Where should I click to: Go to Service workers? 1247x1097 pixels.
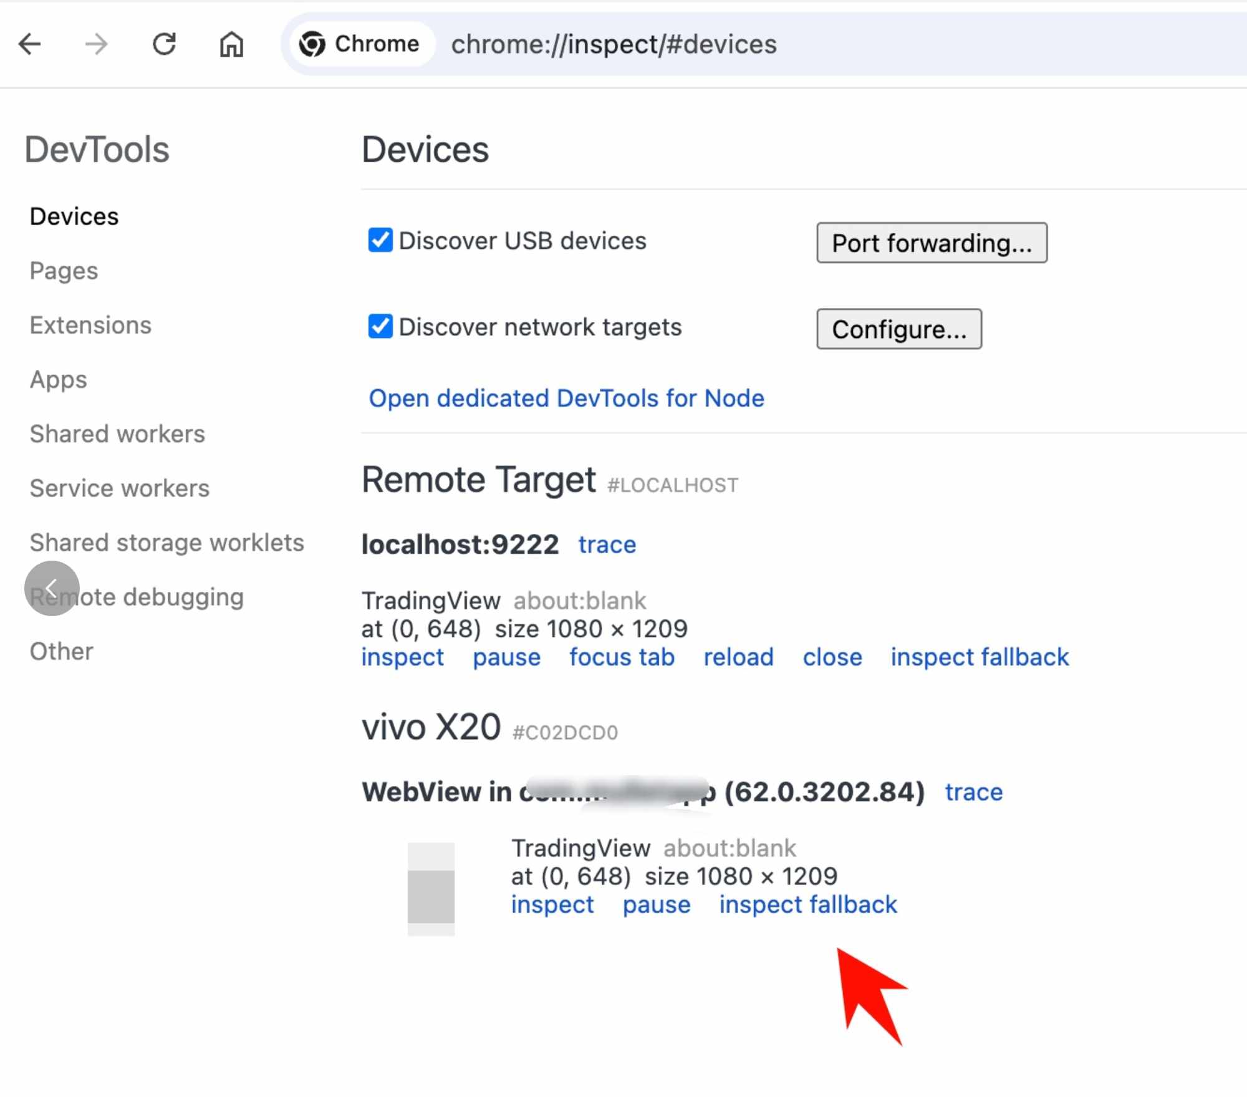120,488
